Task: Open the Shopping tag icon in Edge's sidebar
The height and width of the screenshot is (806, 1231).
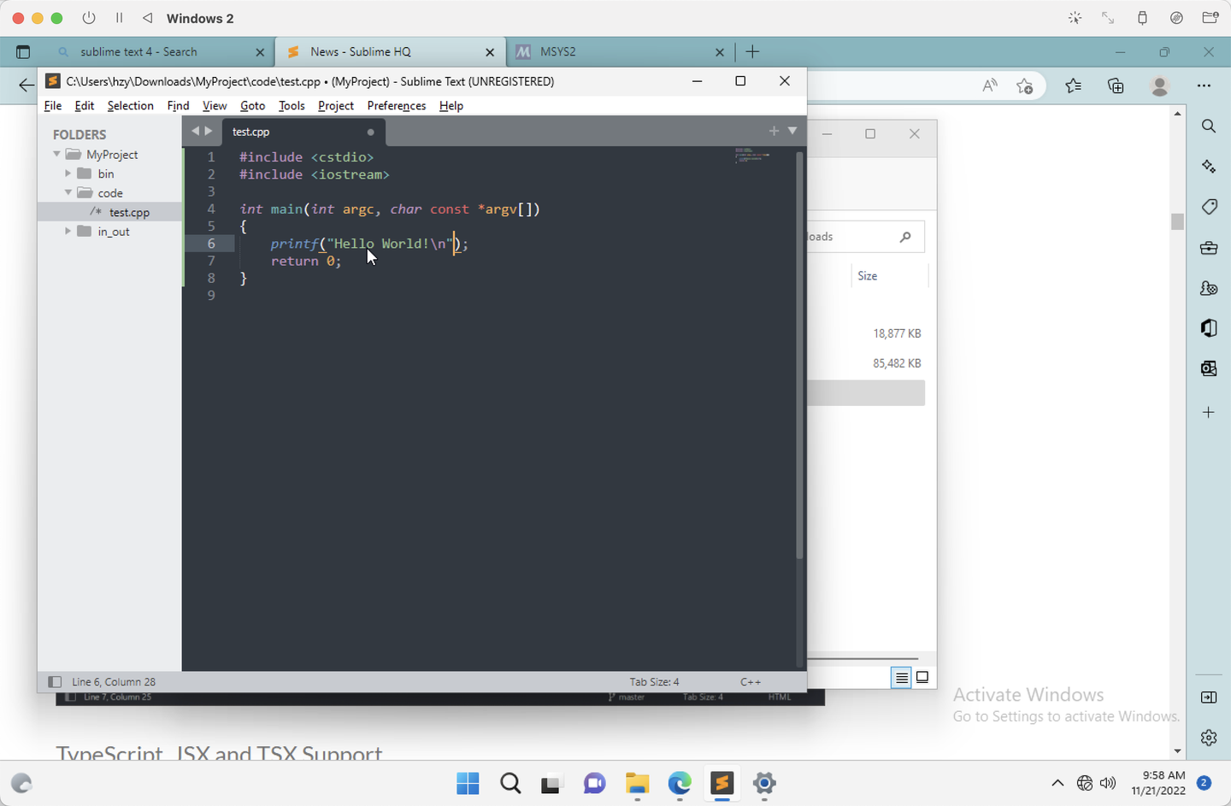Action: [1208, 207]
